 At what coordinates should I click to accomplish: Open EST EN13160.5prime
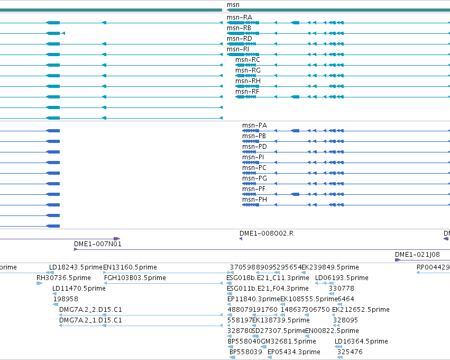(x=130, y=267)
